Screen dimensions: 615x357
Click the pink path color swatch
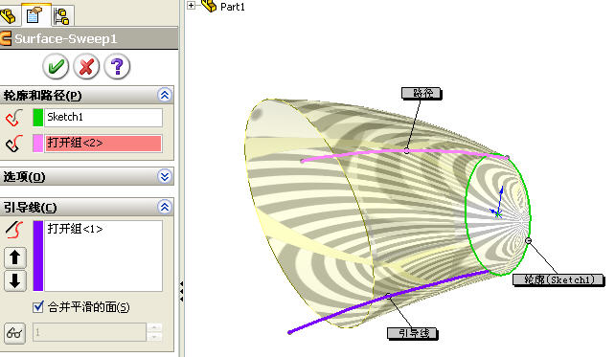coord(37,144)
